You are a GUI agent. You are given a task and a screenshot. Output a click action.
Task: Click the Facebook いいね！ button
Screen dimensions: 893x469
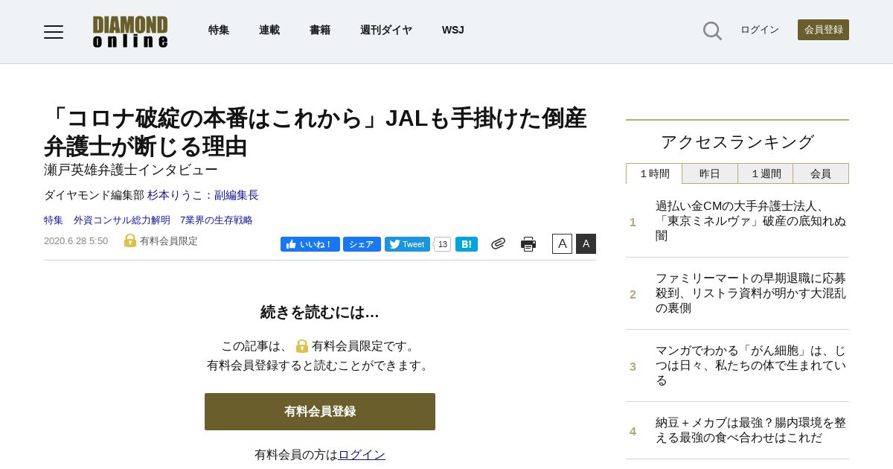310,244
